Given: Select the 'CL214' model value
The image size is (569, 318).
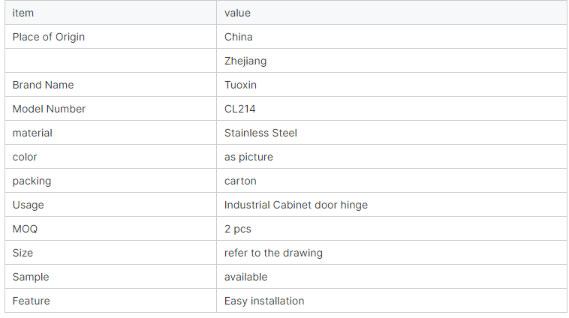Looking at the screenshot, I should [x=240, y=109].
